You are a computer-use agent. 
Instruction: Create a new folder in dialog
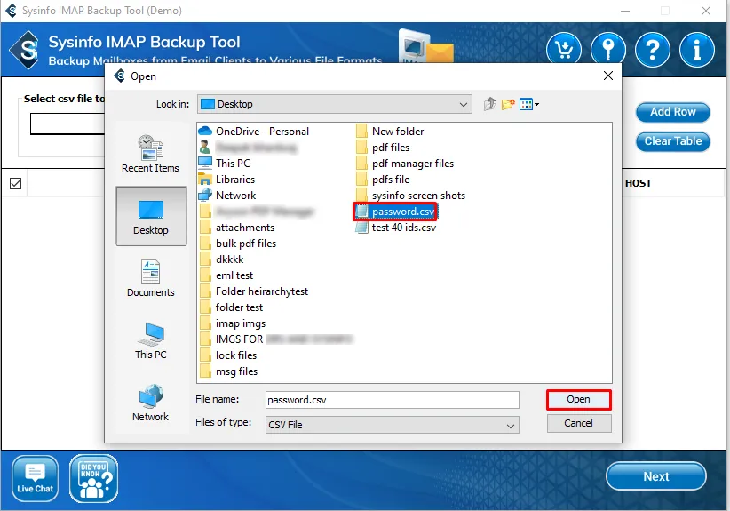click(508, 104)
